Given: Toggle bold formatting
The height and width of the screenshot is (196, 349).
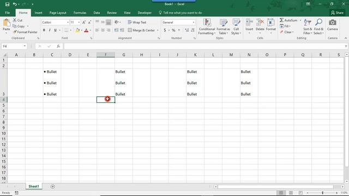Looking at the screenshot, I should point(44,30).
